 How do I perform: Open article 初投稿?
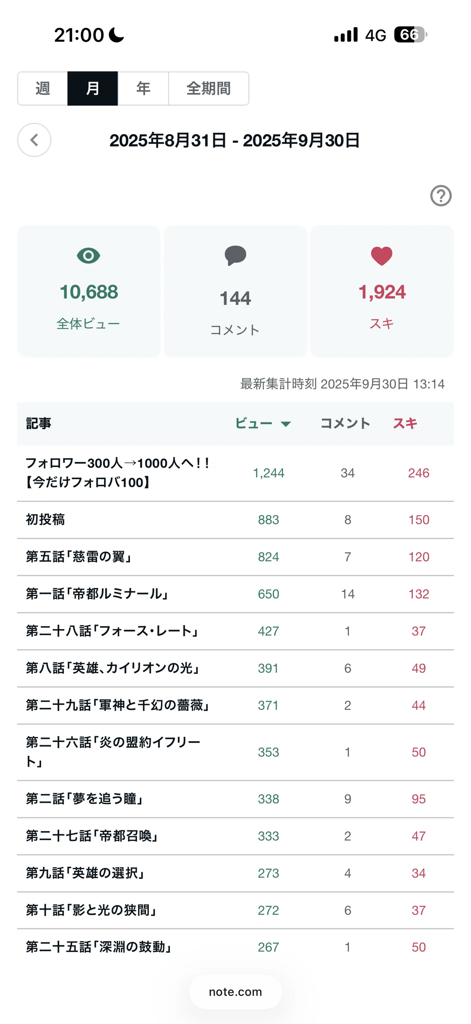[235, 520]
